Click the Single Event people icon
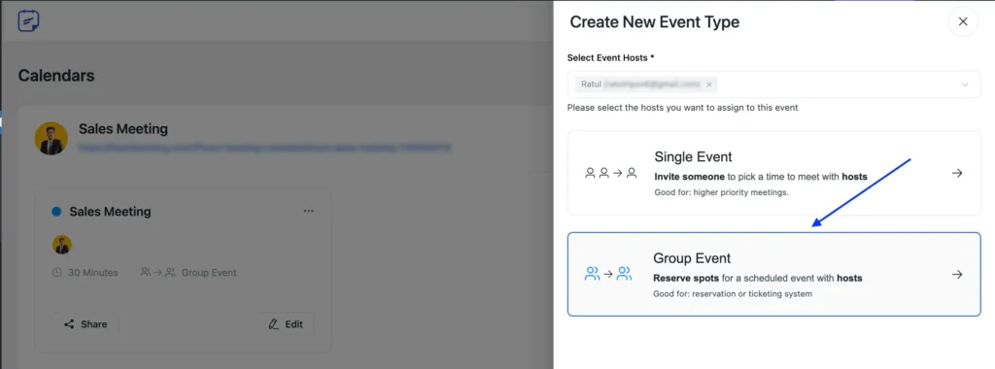995x369 pixels. point(610,173)
